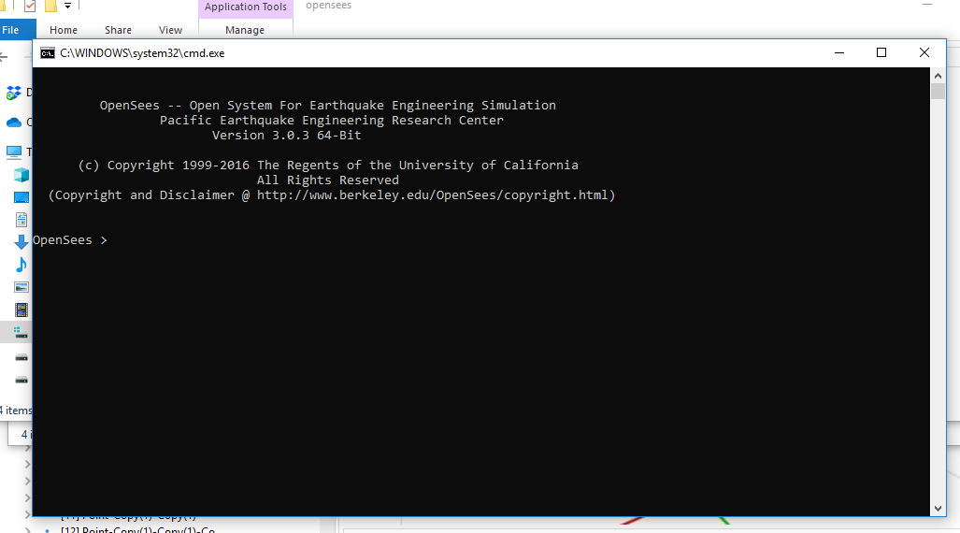Open Downloads arrow icon in sidebar
This screenshot has width=960, height=533.
click(x=21, y=242)
